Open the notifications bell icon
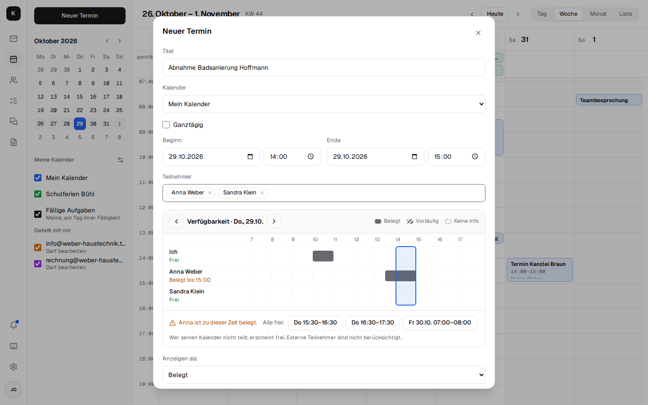The height and width of the screenshot is (405, 648). coord(13,325)
